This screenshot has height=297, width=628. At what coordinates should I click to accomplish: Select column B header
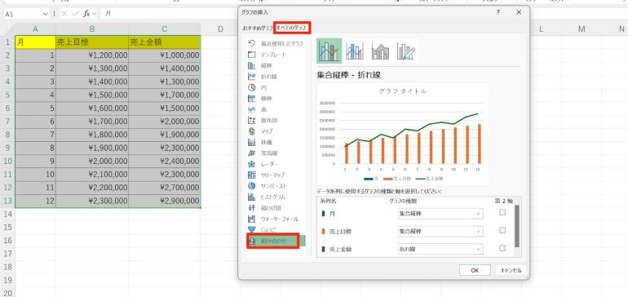[92, 29]
